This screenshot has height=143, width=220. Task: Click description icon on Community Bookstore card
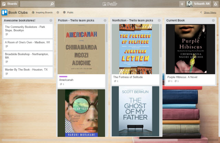(x=7, y=34)
